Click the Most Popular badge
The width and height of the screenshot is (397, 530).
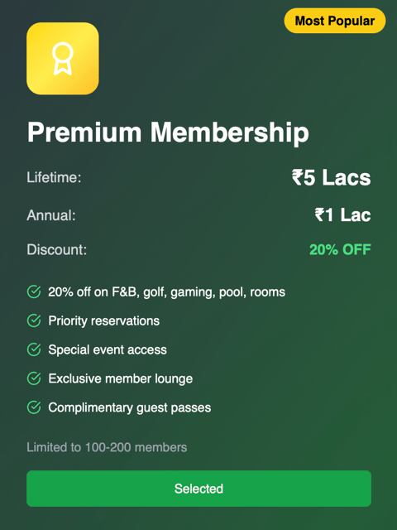click(x=335, y=21)
